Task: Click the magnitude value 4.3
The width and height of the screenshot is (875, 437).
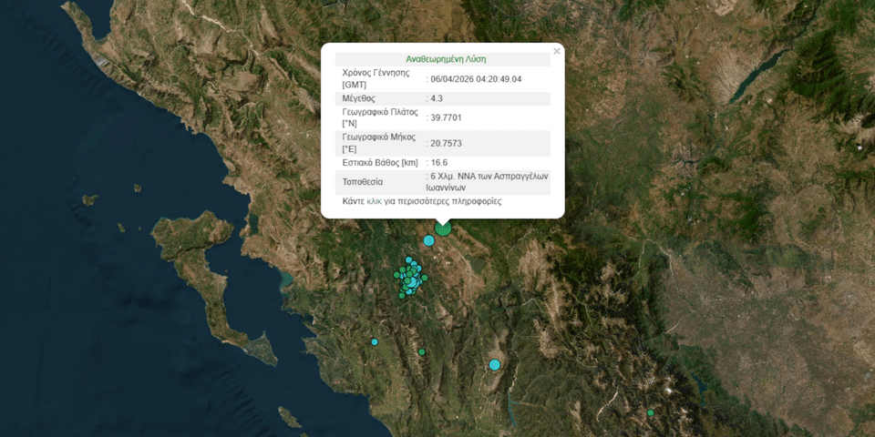Action: pyautogui.click(x=439, y=98)
